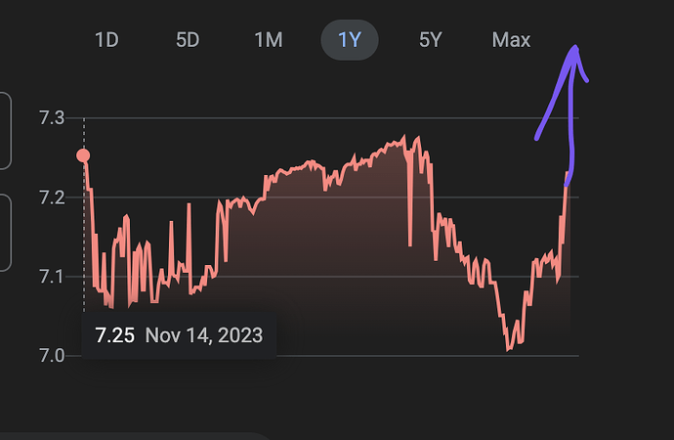
Task: Switch to the 1D time range
Action: (x=106, y=40)
